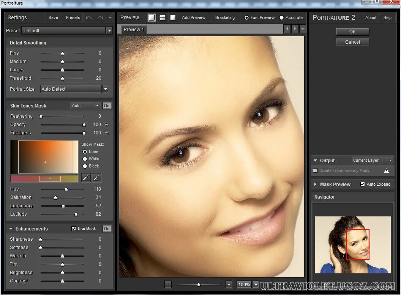The width and height of the screenshot is (401, 295).
Task: Click the Bracketing button
Action: (x=225, y=17)
